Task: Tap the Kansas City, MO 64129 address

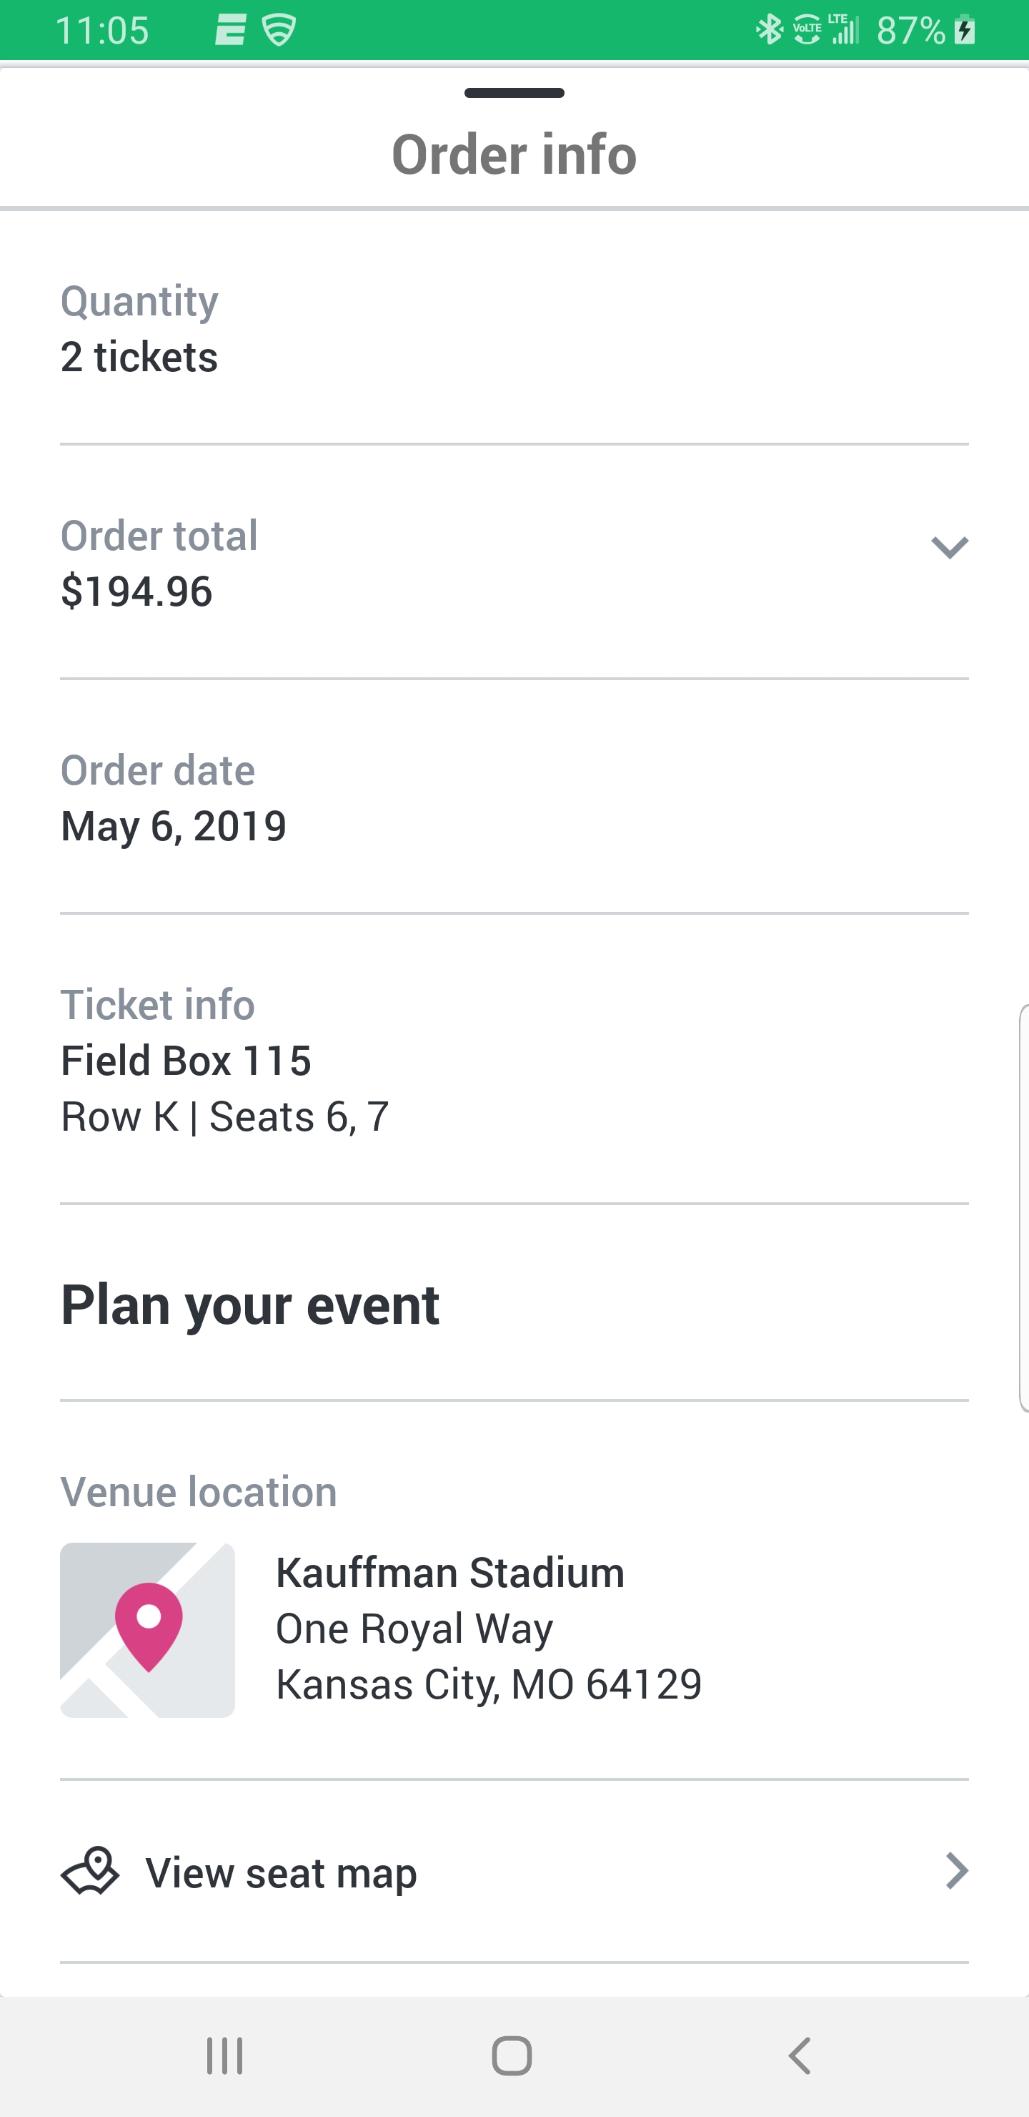Action: [x=489, y=1684]
